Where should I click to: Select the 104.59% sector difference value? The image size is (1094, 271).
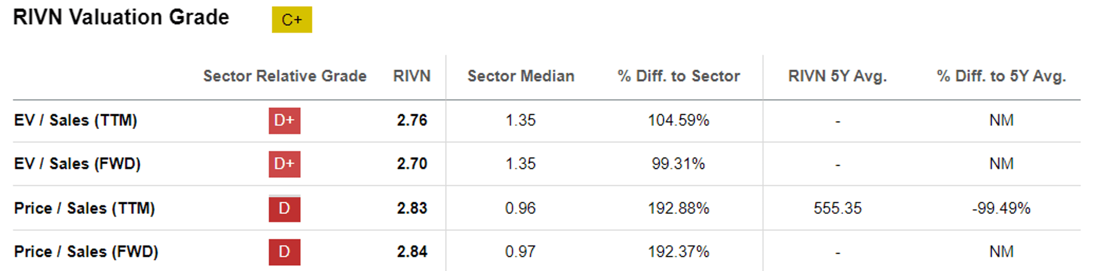tap(678, 120)
